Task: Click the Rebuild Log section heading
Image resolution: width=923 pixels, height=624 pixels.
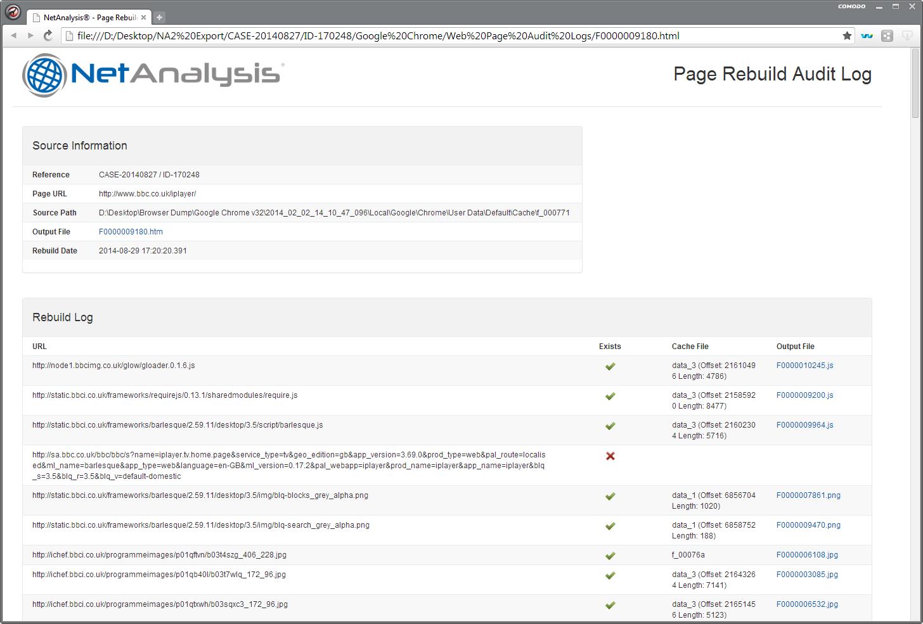Action: coord(62,317)
